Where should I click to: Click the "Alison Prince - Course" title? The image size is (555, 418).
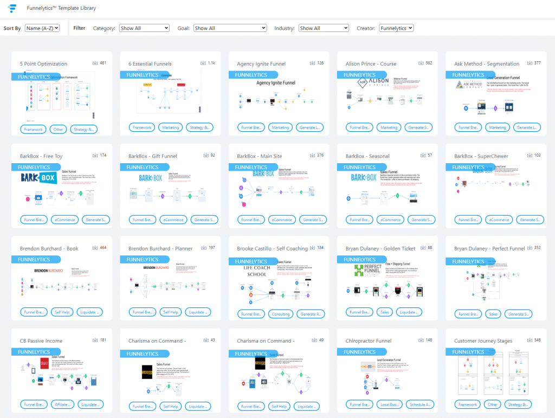[371, 64]
